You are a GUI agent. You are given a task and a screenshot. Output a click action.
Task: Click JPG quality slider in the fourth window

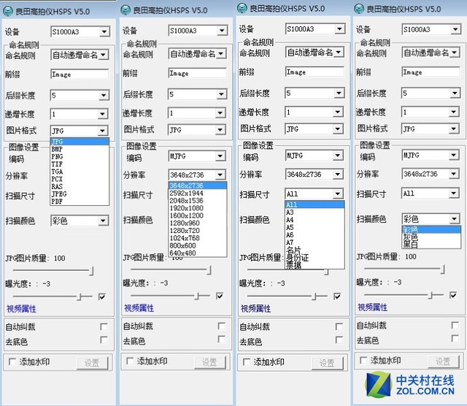click(404, 269)
